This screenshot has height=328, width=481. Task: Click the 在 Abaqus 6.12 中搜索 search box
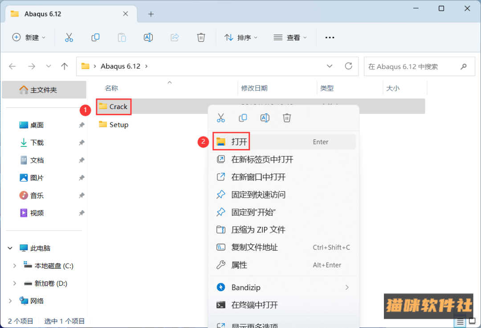coord(420,66)
